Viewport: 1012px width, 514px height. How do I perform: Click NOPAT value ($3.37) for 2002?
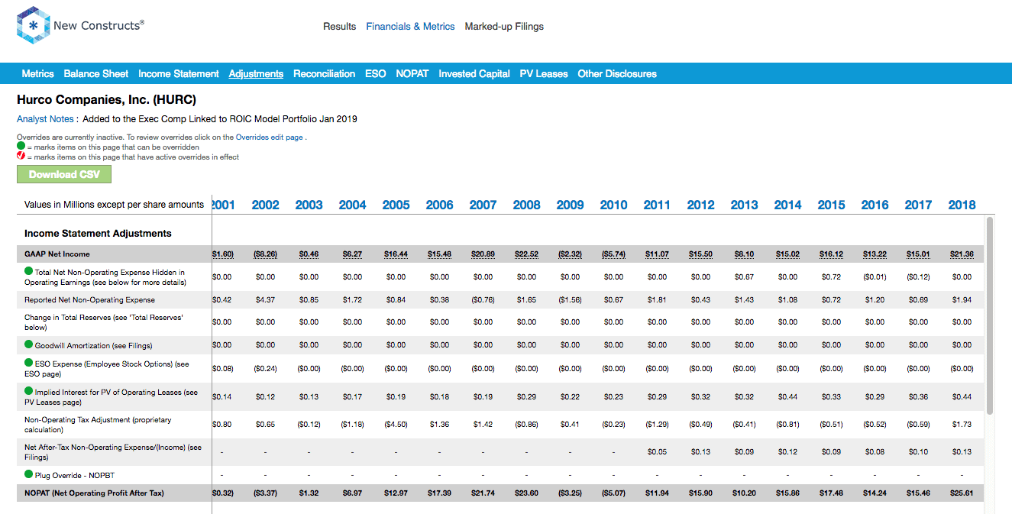click(265, 493)
